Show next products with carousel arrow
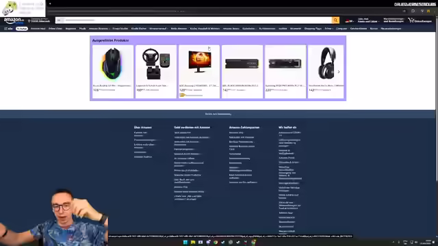Image resolution: width=438 pixels, height=246 pixels. pos(339,72)
